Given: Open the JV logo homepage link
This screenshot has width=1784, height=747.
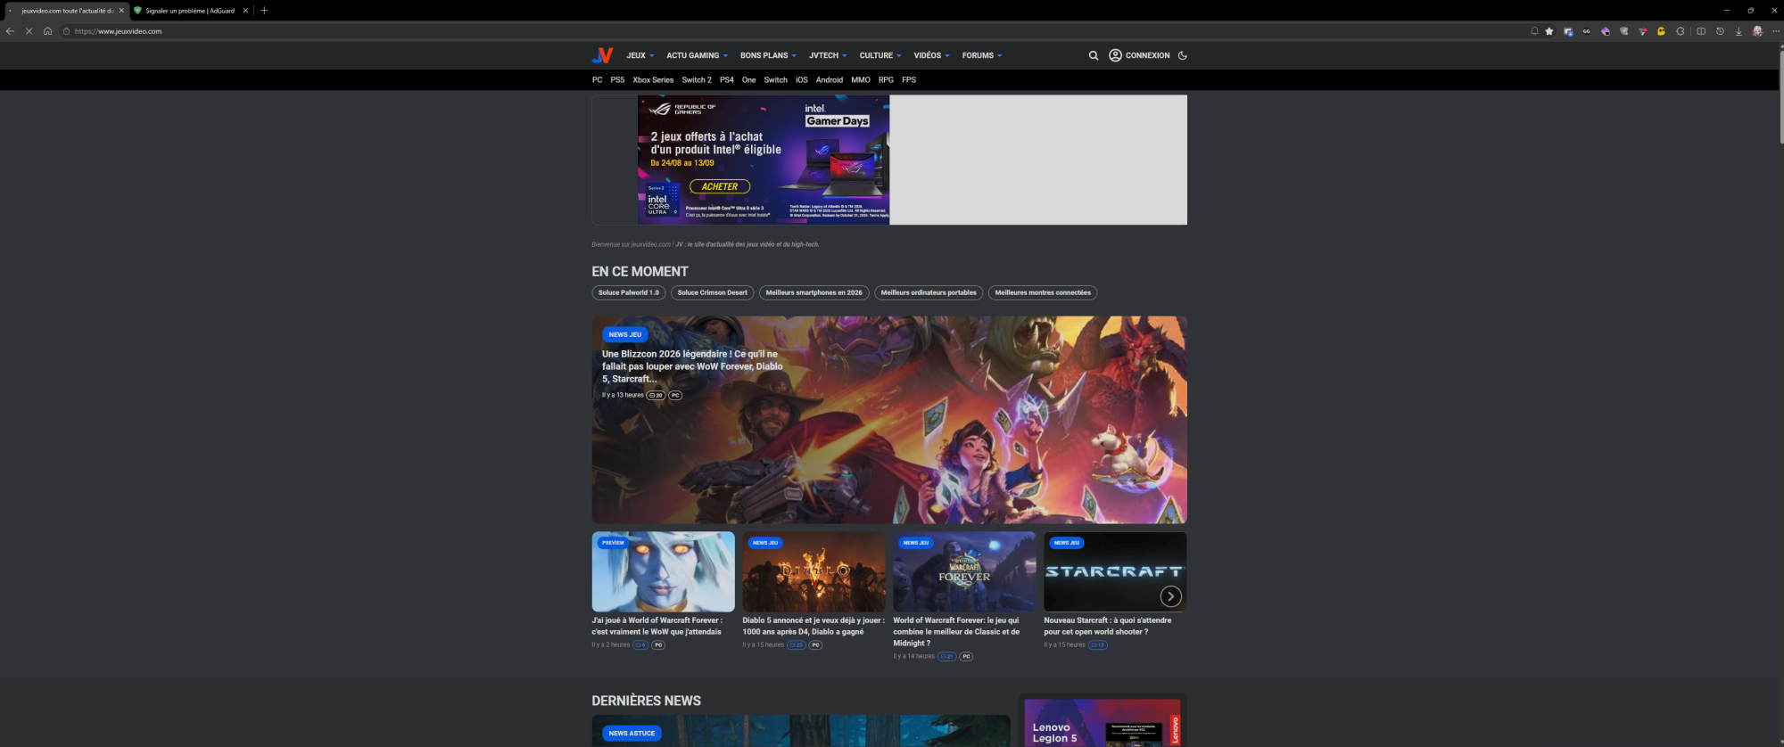Looking at the screenshot, I should pyautogui.click(x=603, y=55).
